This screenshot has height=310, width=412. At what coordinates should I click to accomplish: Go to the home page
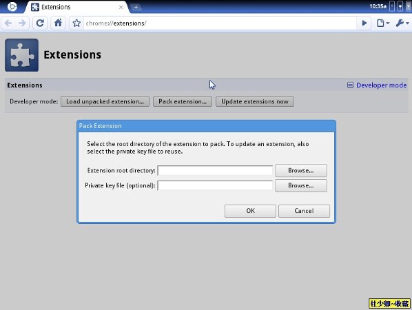coord(58,23)
